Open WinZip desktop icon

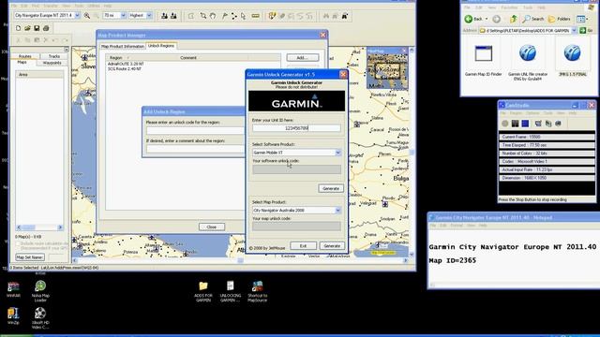click(x=13, y=316)
